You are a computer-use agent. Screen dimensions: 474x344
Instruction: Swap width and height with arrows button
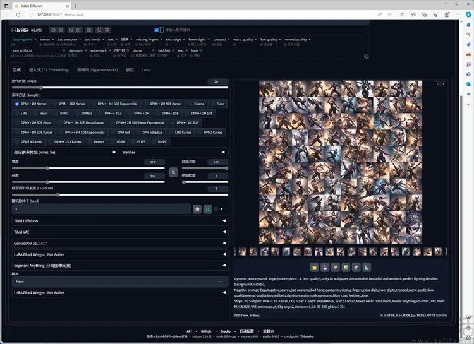[x=173, y=172]
